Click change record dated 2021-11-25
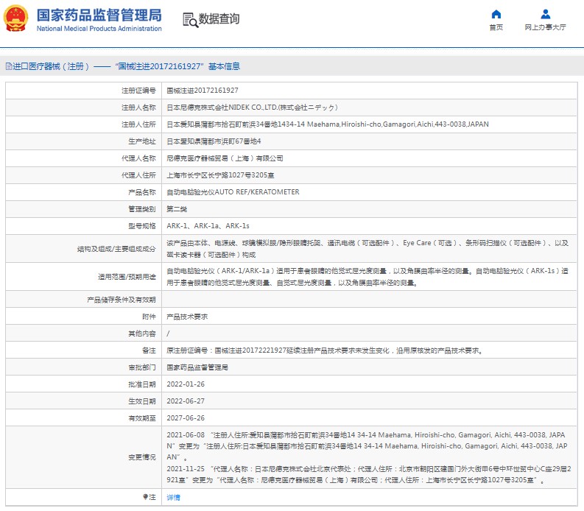 click(369, 474)
